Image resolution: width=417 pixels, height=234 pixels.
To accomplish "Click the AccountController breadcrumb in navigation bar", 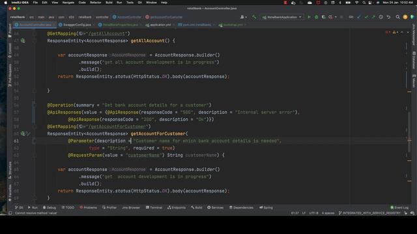I will click(x=127, y=17).
